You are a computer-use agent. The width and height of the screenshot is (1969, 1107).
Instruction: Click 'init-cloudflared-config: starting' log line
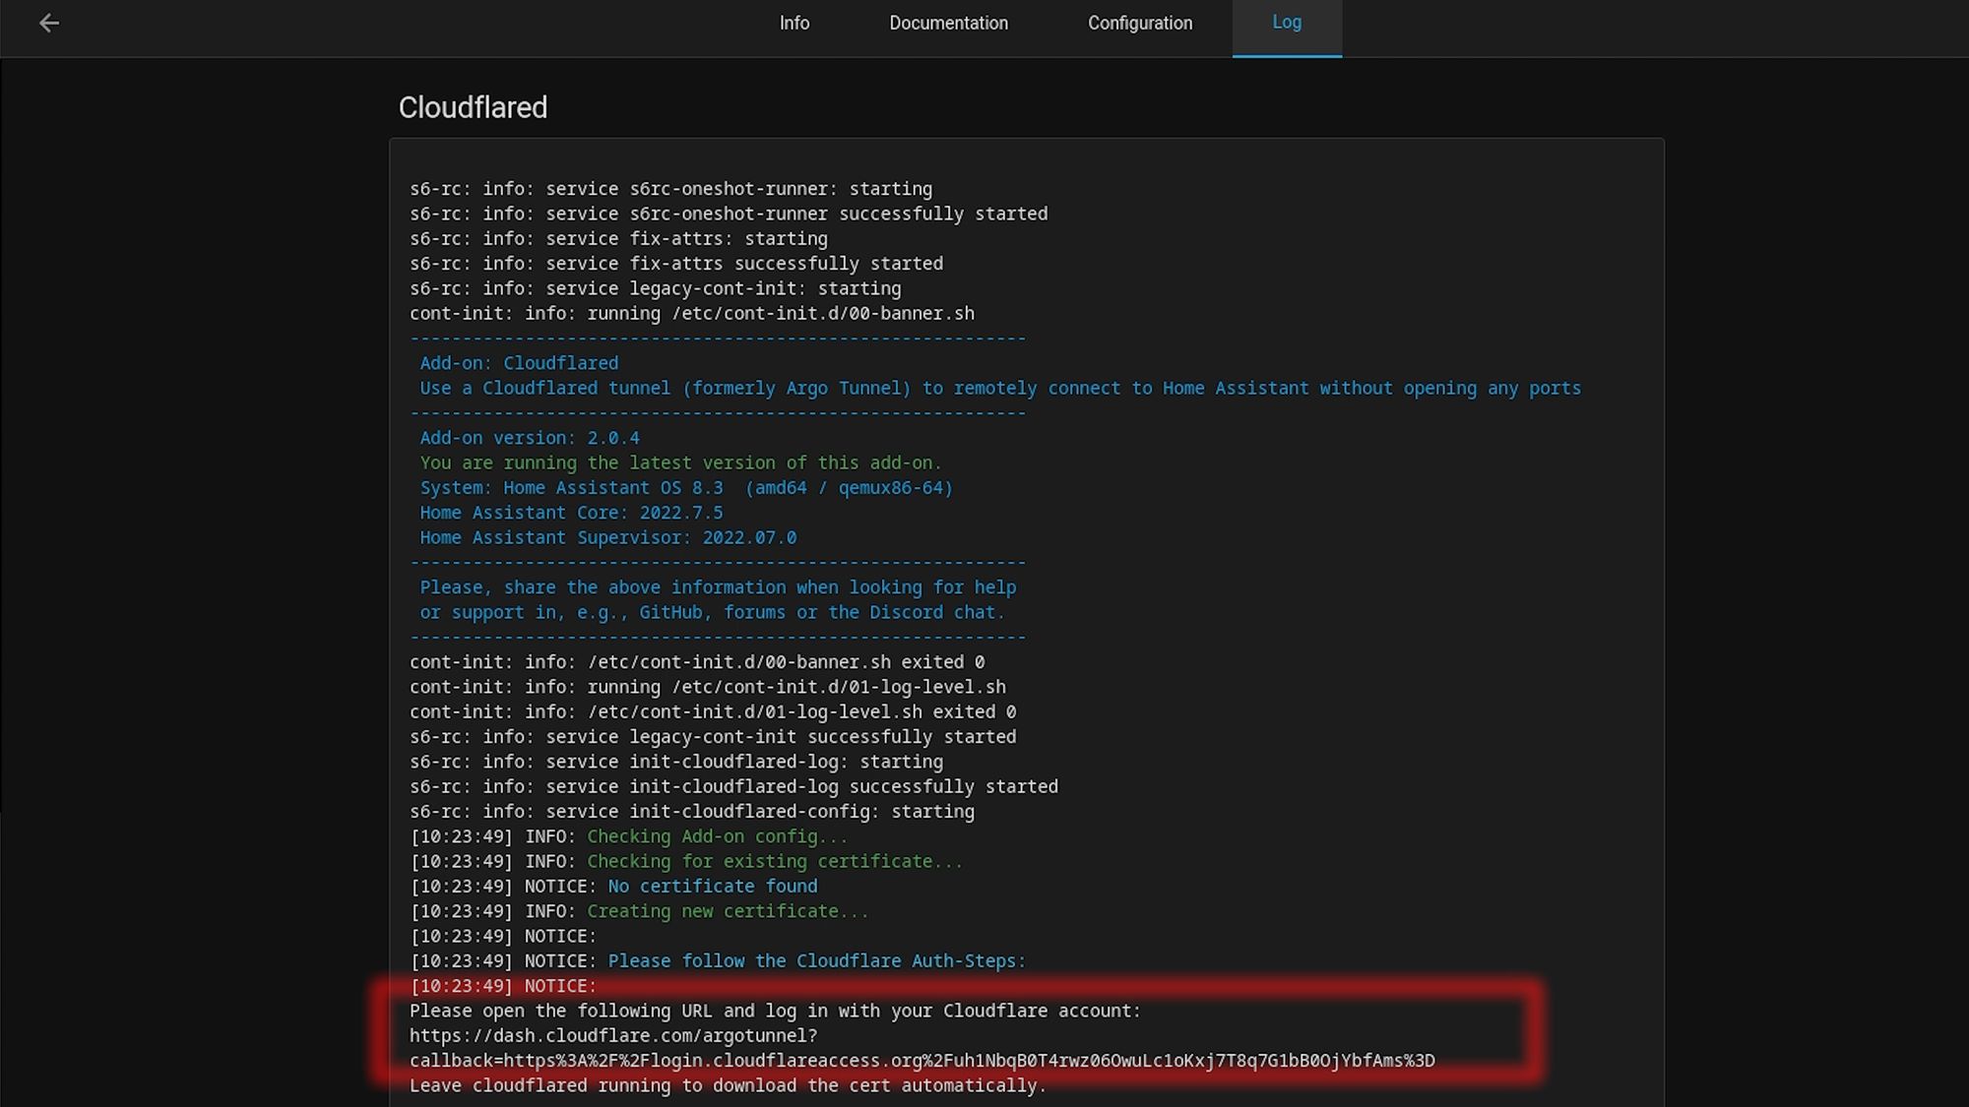pyautogui.click(x=692, y=812)
